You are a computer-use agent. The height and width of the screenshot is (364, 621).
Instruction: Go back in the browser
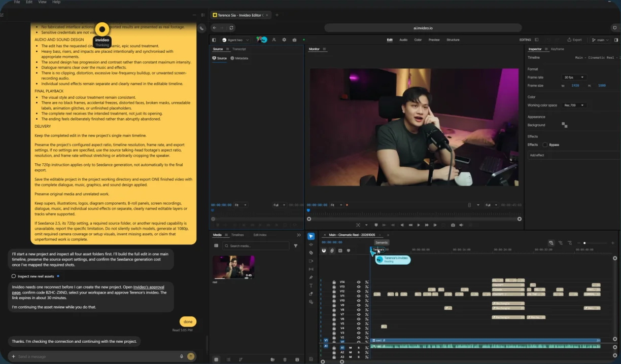click(x=214, y=28)
